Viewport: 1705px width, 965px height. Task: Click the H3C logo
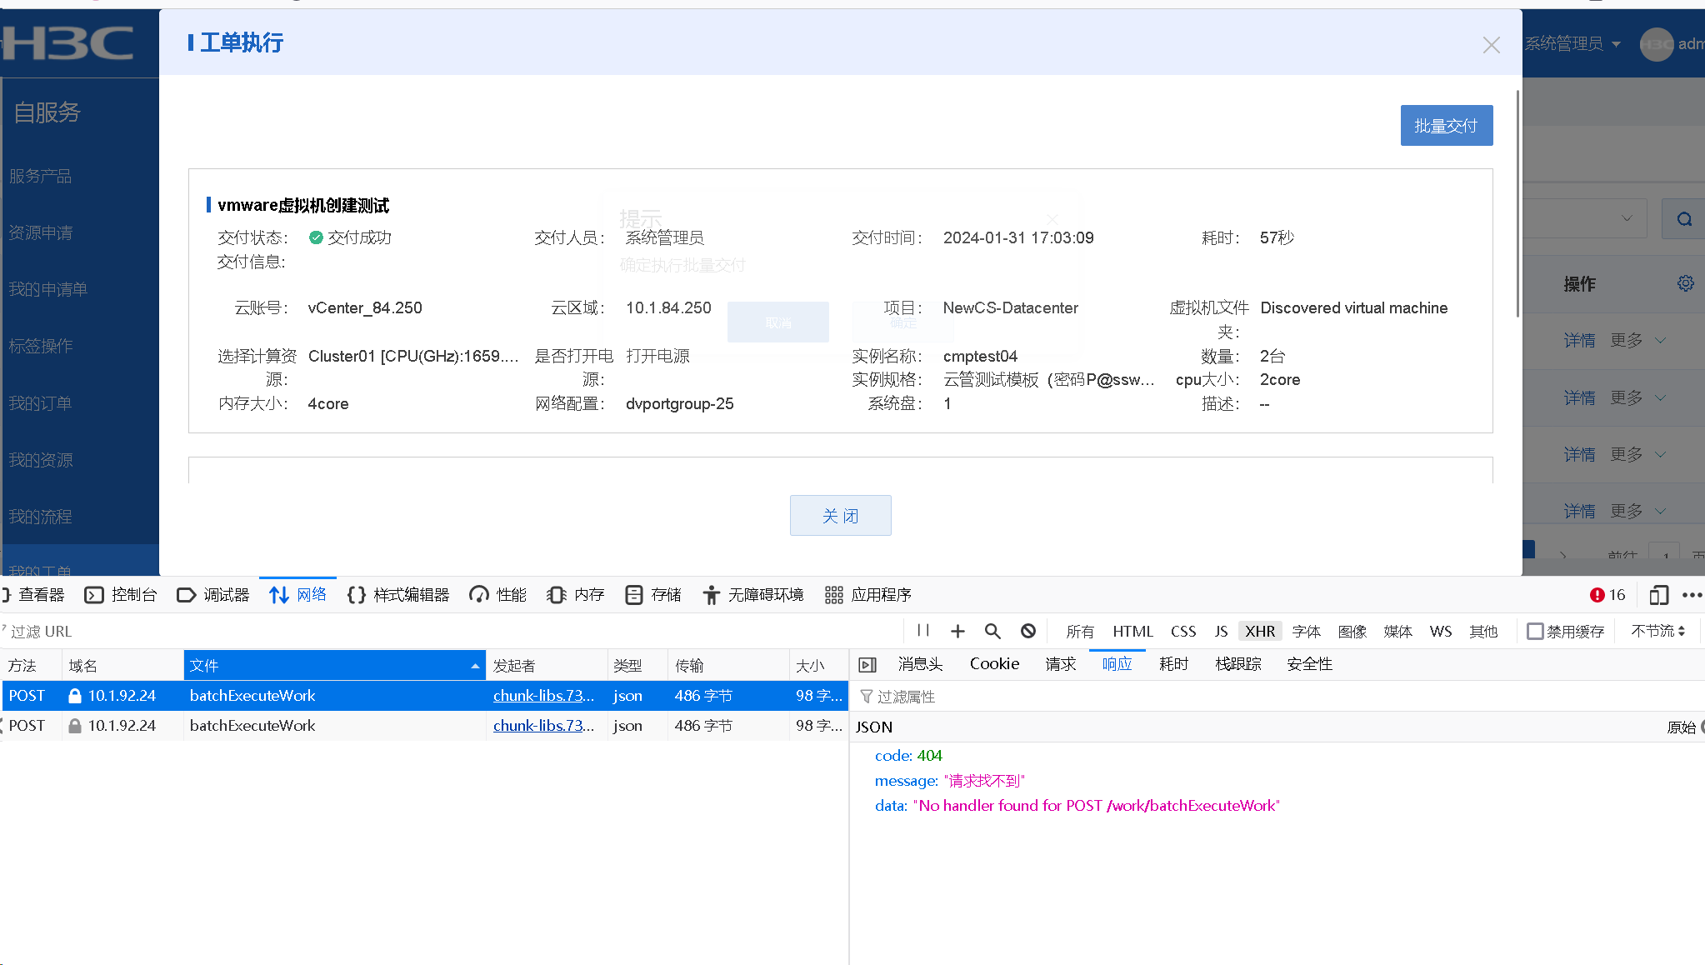point(68,43)
